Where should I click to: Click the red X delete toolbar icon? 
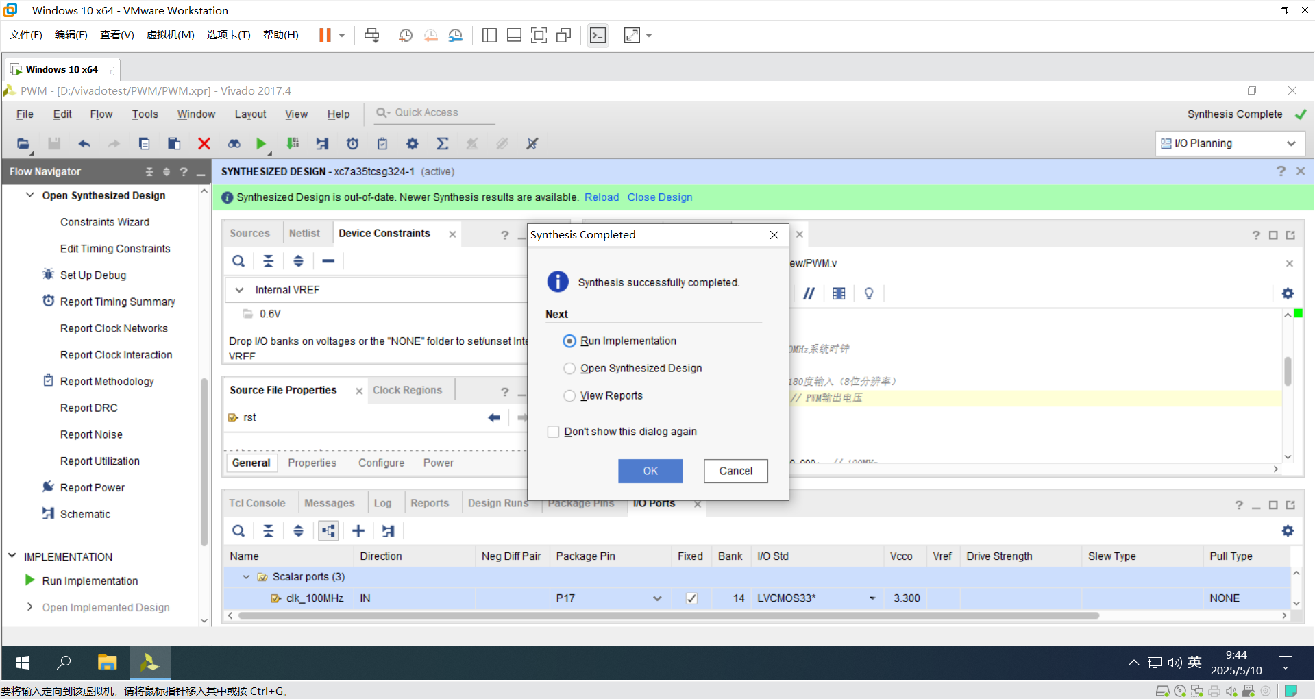coord(204,144)
